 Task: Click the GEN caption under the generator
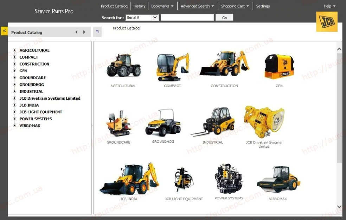(x=279, y=86)
